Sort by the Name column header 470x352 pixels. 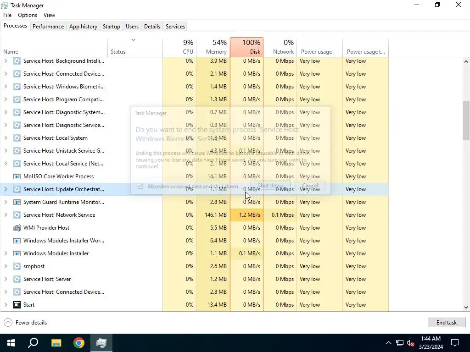pyautogui.click(x=54, y=47)
